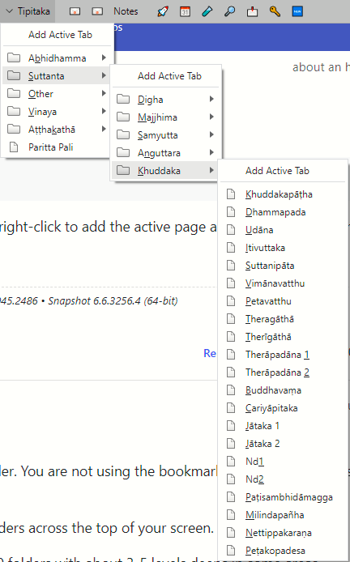The height and width of the screenshot is (562, 350).
Task: Click the rocket bookmark icon
Action: point(163,11)
